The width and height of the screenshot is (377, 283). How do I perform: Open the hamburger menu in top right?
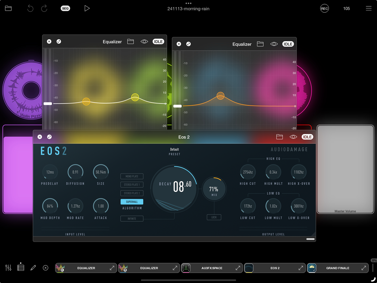369,8
